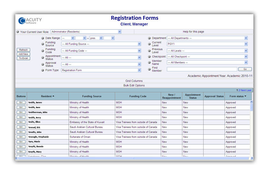Click the help icon next to Appointment Status filter
266x173 pixels.
point(43,58)
